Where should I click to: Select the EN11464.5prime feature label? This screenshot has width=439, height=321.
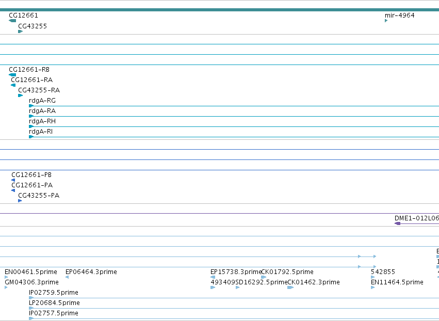pos(397,282)
